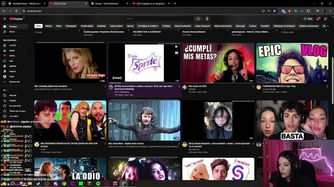Open the options menu for the Tomorrowland 2015 video
Screen dimensions: 334x187
[327, 86]
